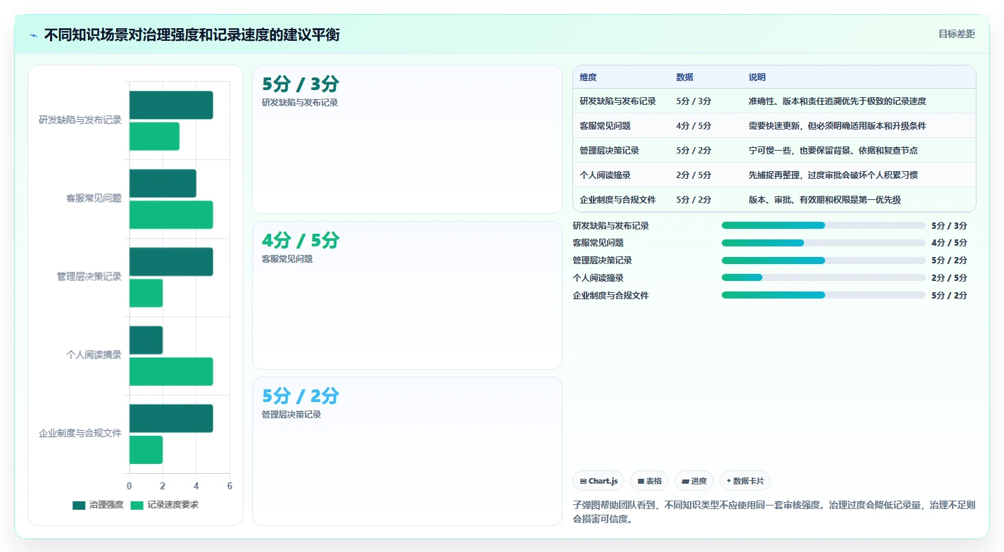Click the dark 治理强度 bar for 管理层决策记录
1004x552 pixels.
(x=171, y=262)
